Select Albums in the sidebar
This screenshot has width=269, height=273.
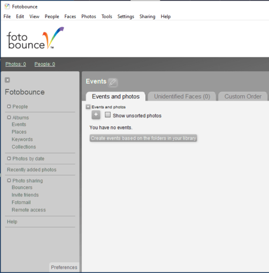point(20,118)
